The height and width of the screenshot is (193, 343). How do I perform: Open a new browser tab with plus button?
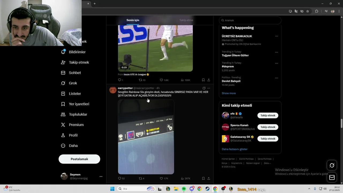tap(95, 3)
